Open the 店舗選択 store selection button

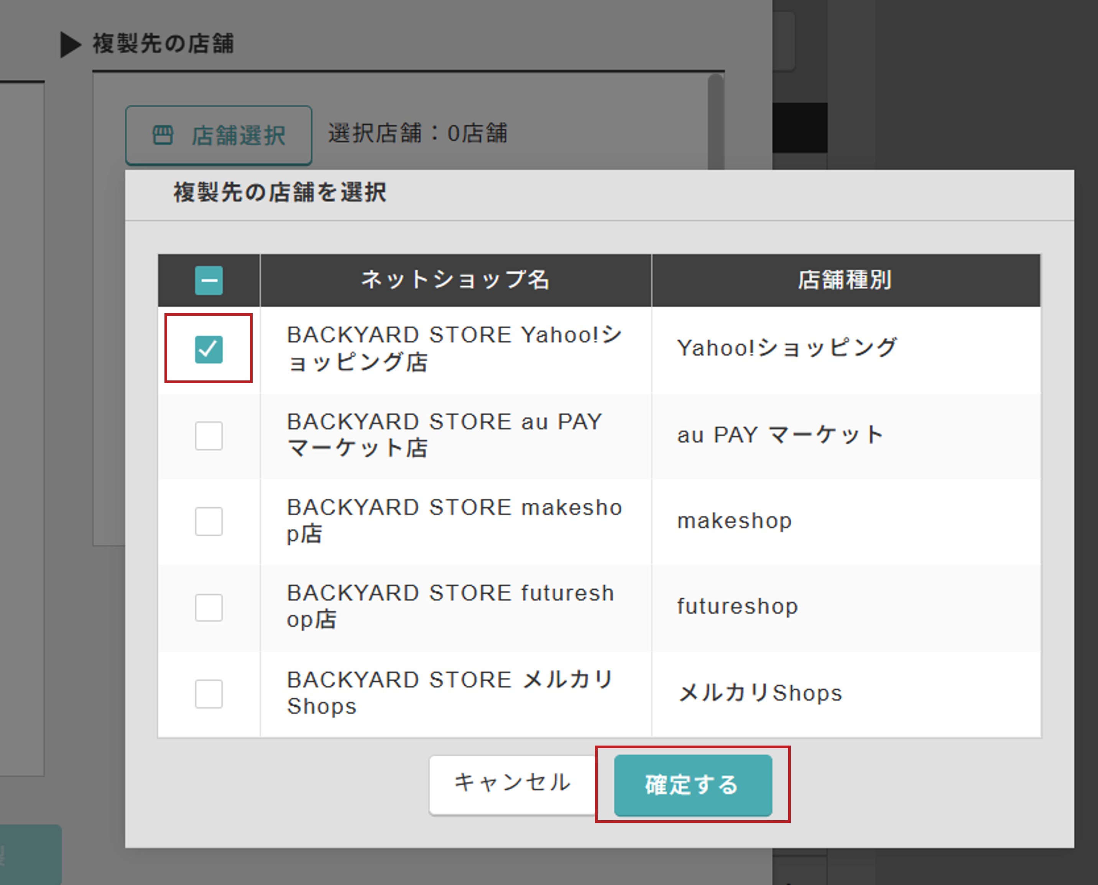[x=219, y=135]
